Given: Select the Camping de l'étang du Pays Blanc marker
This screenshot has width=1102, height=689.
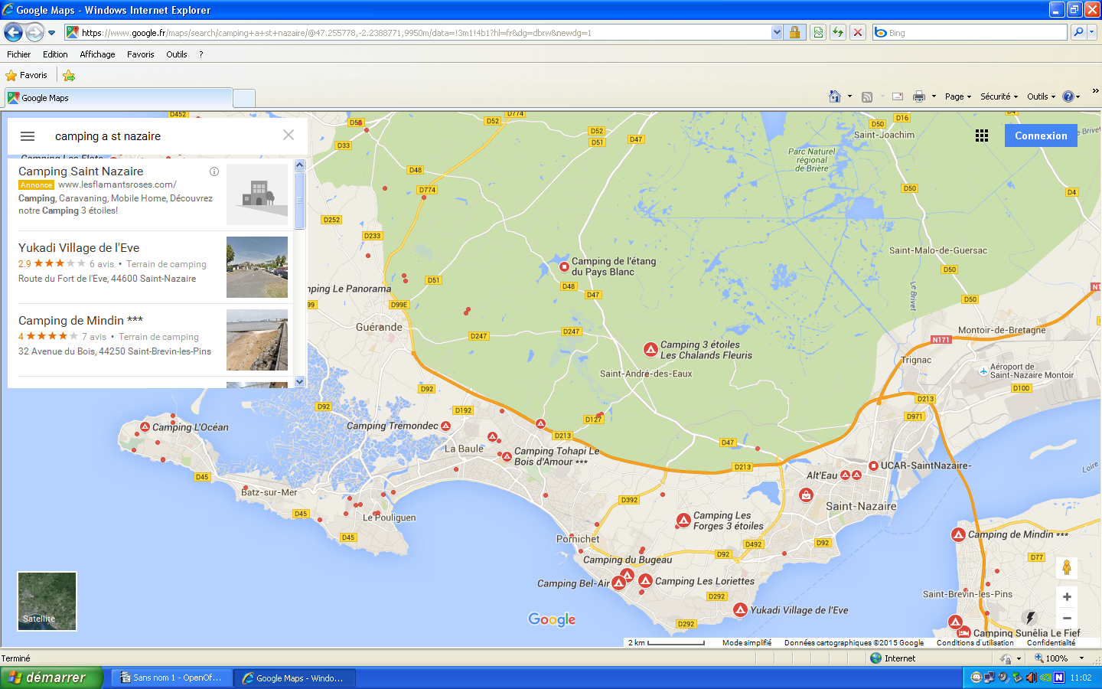Looking at the screenshot, I should [x=564, y=266].
